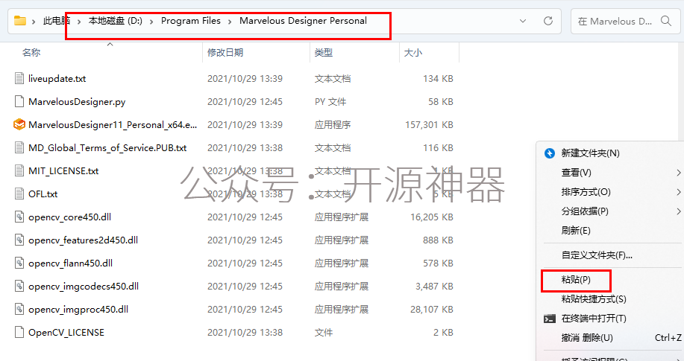Choose 撤消 删除(U) menu entry
Screen dimensions: 684x361
click(587, 338)
